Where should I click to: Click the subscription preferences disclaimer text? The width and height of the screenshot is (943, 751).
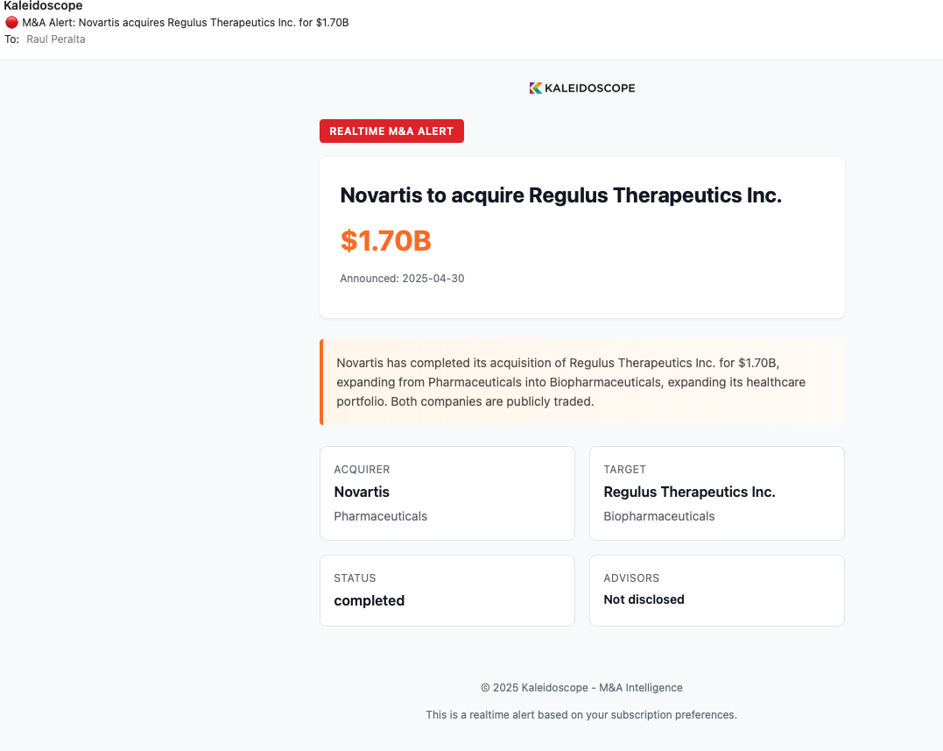point(582,714)
